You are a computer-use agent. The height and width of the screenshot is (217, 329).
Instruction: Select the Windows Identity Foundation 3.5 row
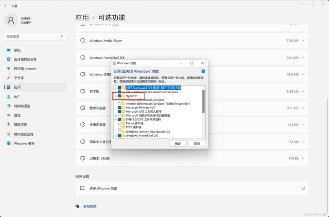(147, 132)
